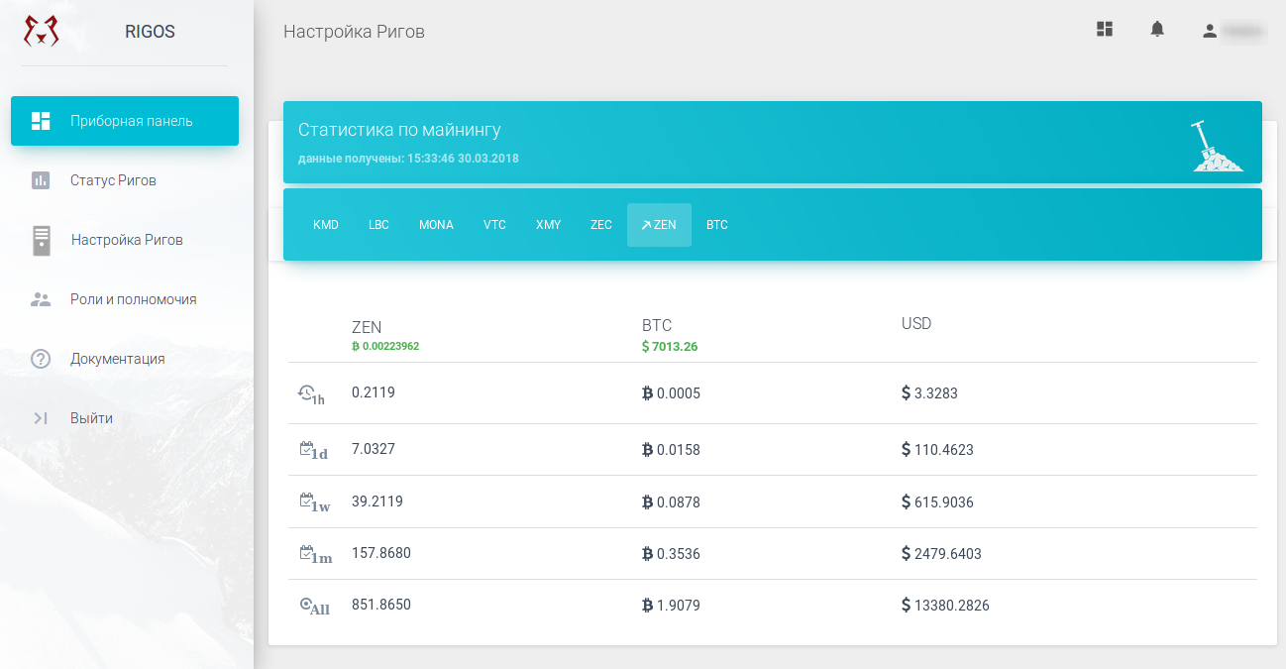Open Настройка Ригов in sidebar
The width and height of the screenshot is (1286, 669).
[x=125, y=240]
